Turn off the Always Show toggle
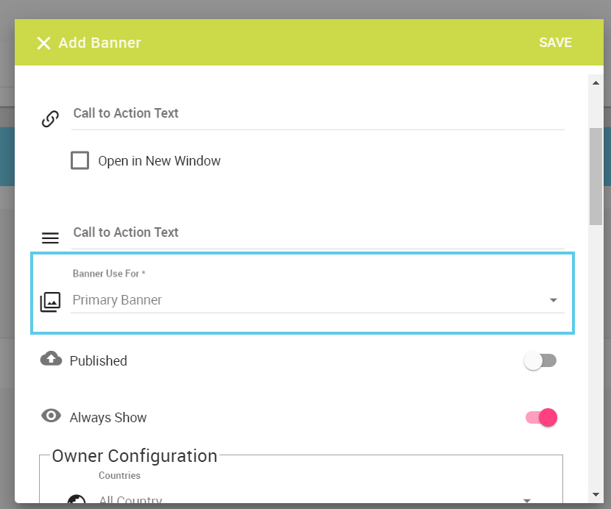 click(541, 418)
